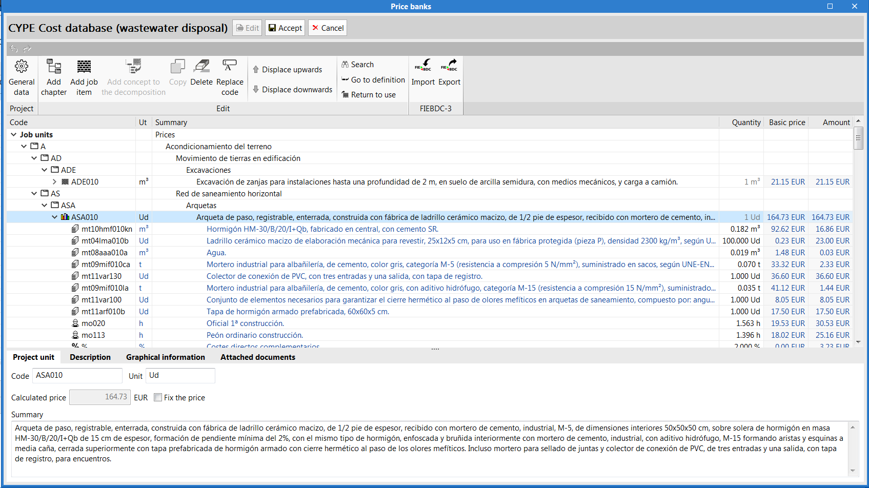Select the Replace code tool
The width and height of the screenshot is (869, 488).
[230, 76]
